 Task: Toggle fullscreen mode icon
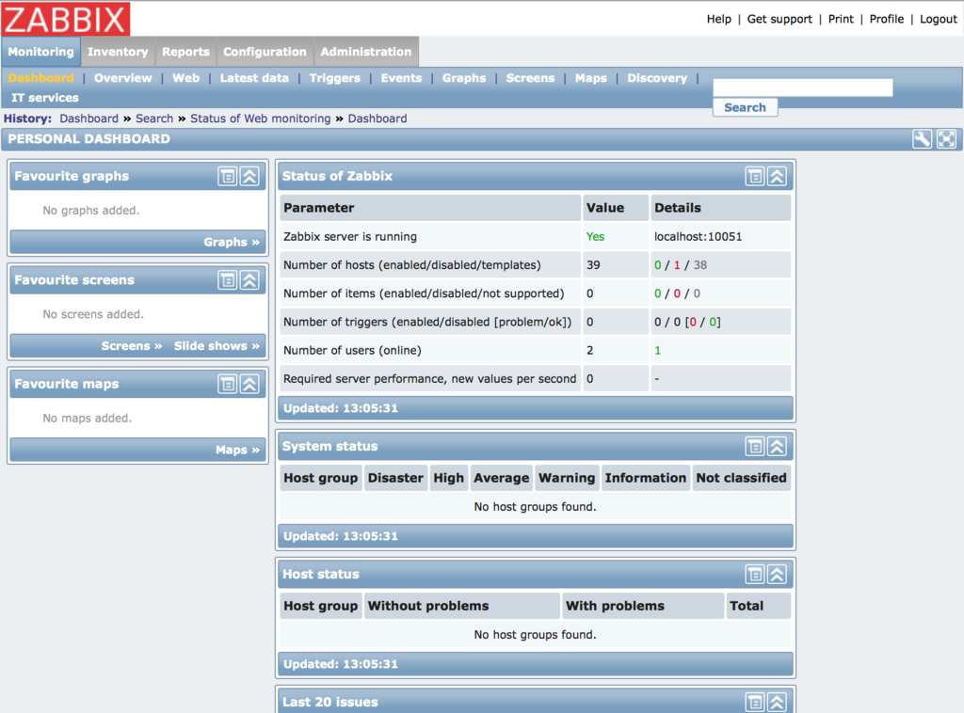[x=946, y=139]
